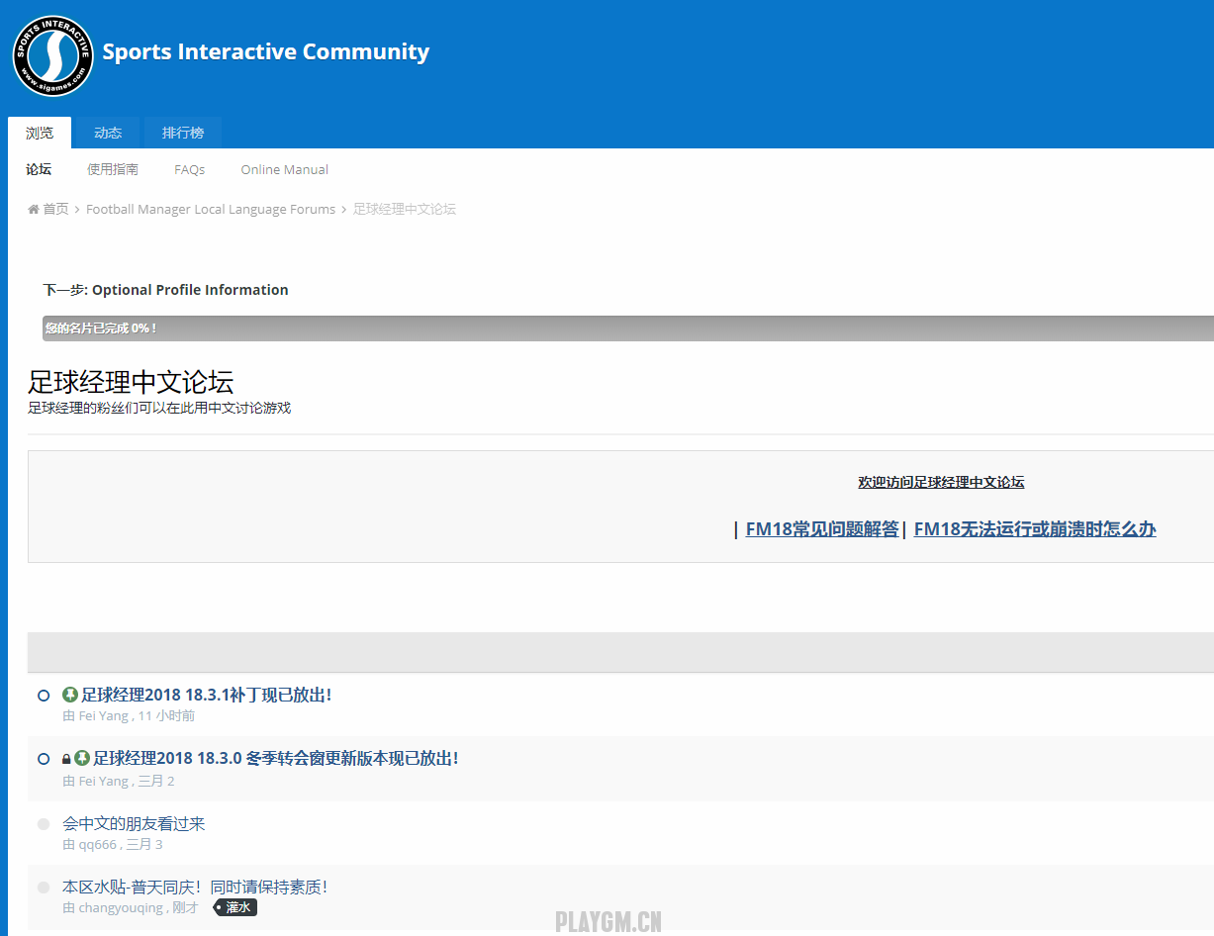Click the 三月 2 date
Screen dimensions: 1214x936
[x=156, y=781]
